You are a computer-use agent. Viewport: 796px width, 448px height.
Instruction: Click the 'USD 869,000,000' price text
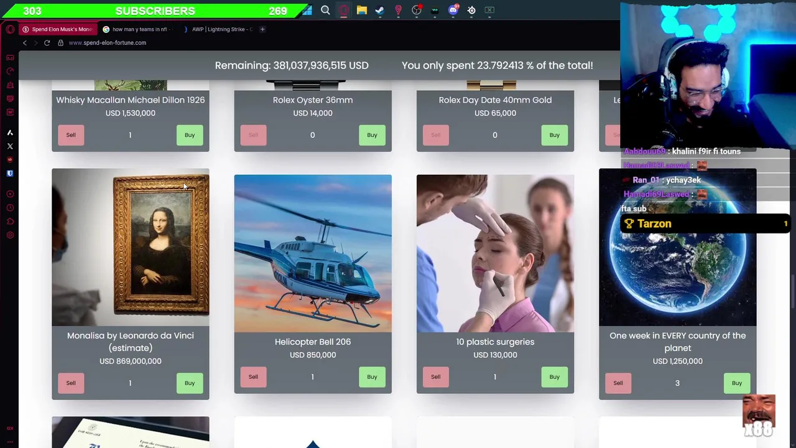130,362
